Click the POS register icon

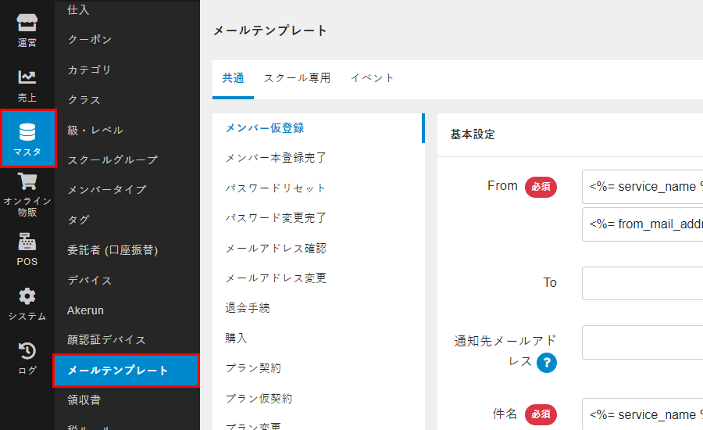tap(27, 242)
